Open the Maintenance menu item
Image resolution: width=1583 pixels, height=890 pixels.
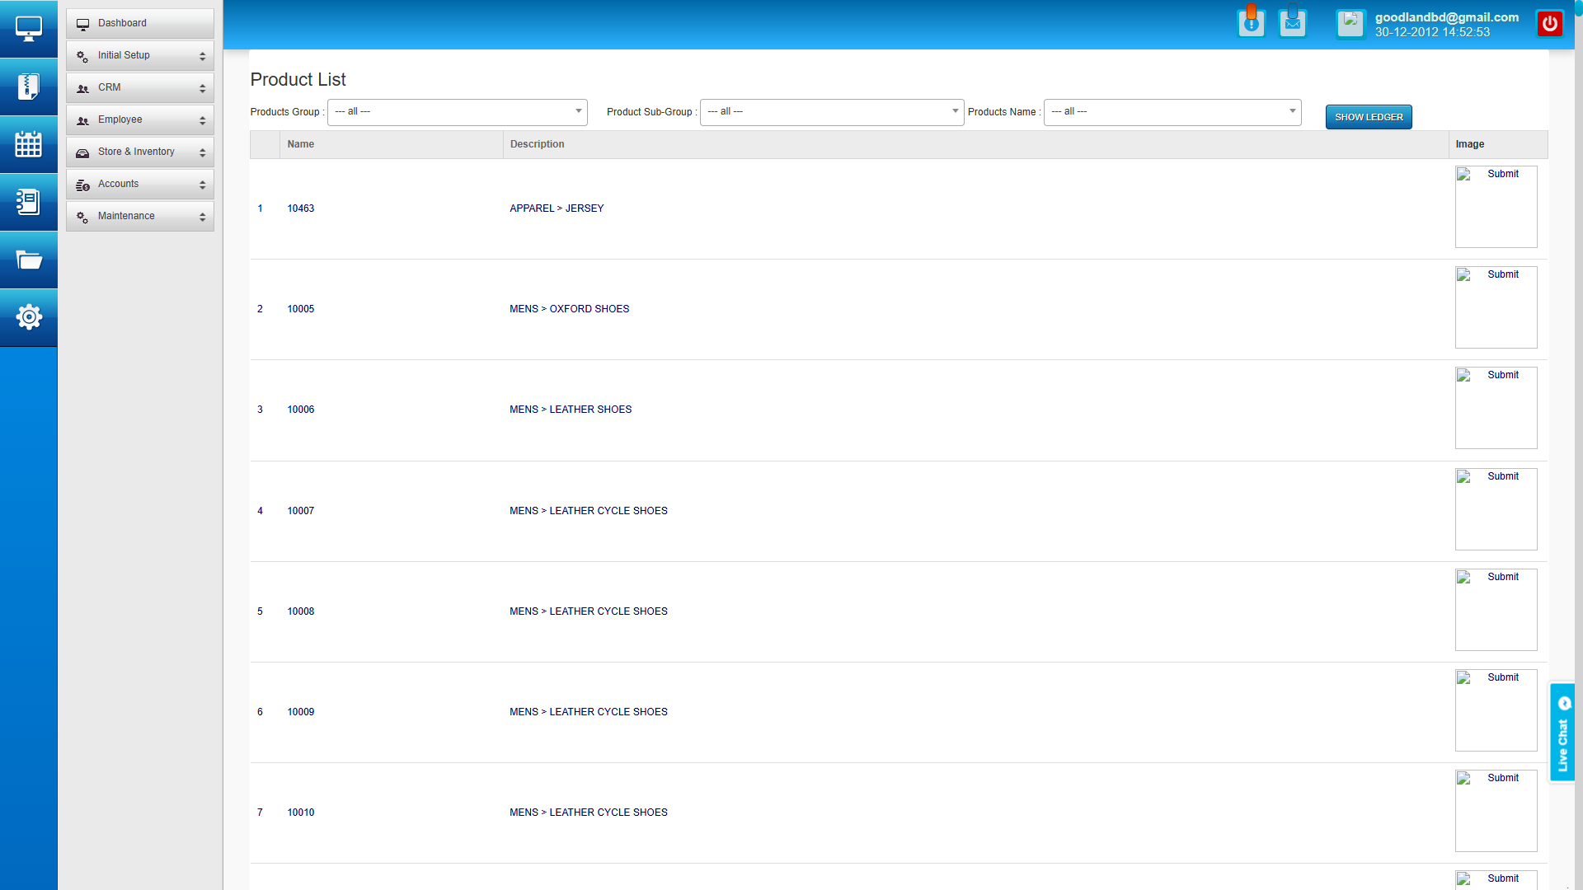tap(139, 216)
